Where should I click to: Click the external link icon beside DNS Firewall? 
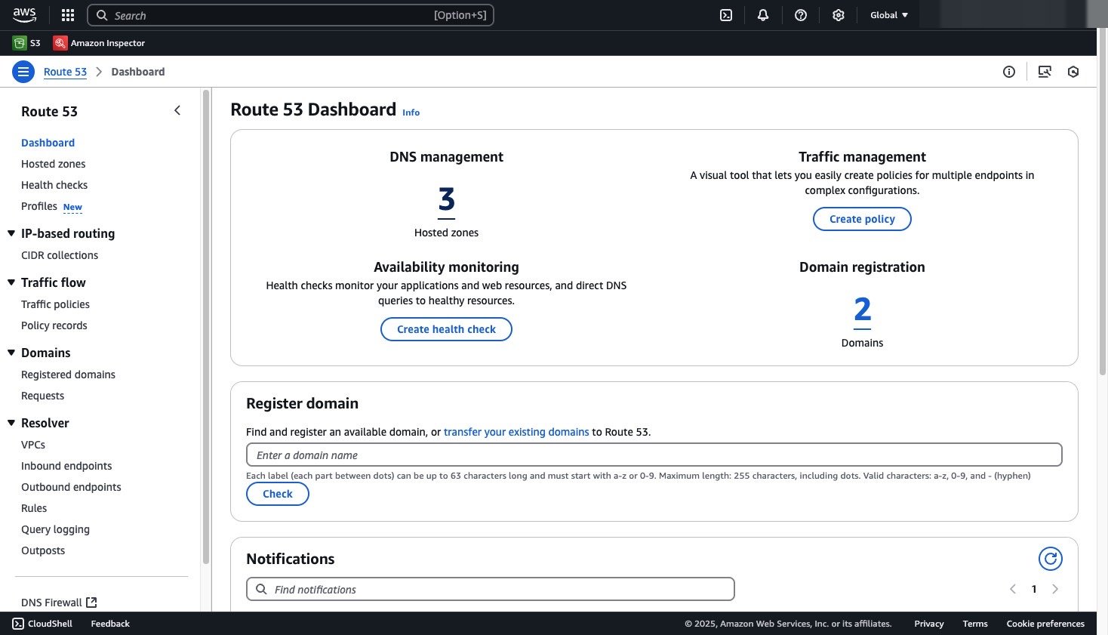(x=91, y=603)
